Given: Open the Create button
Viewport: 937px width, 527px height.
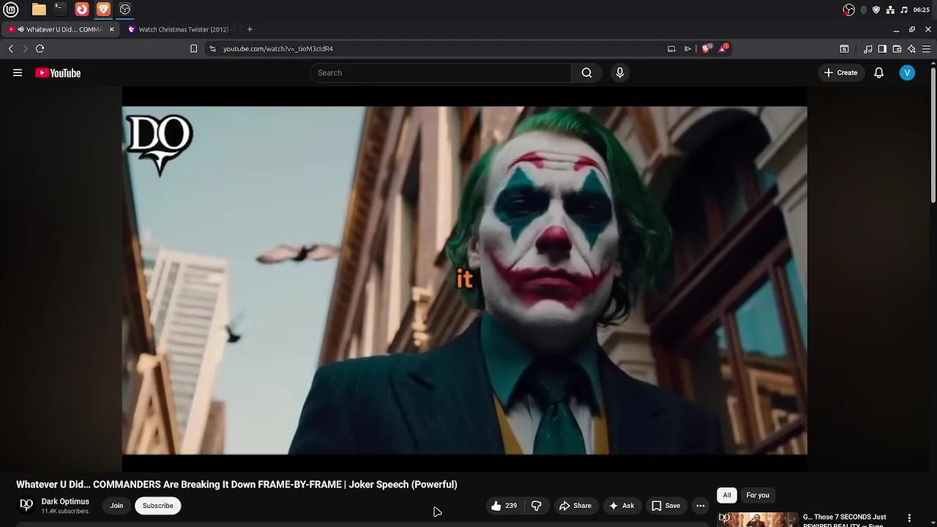Looking at the screenshot, I should (840, 72).
